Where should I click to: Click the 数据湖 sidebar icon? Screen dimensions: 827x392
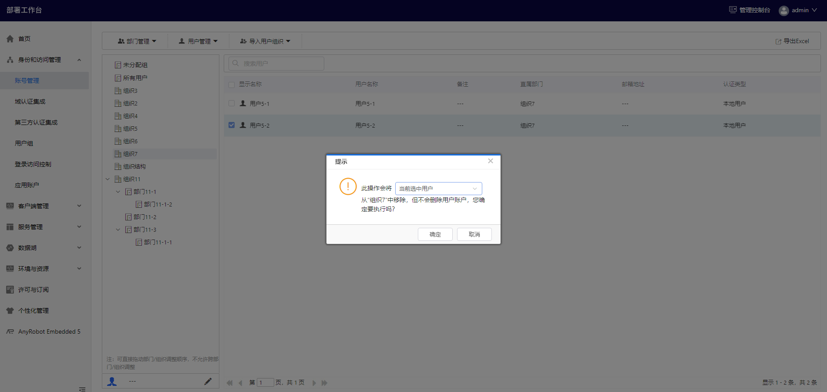pos(10,248)
